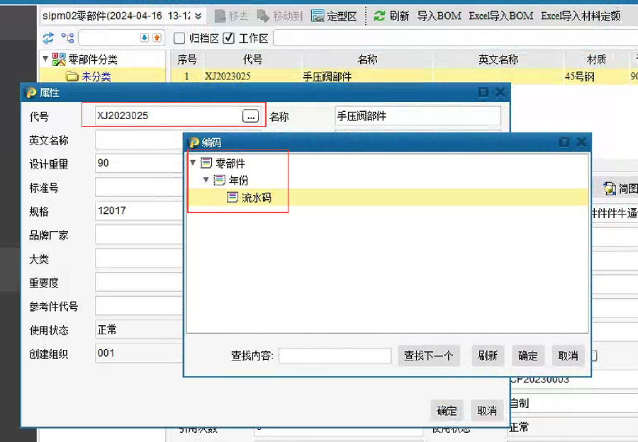Image resolution: width=638 pixels, height=442 pixels.
Task: Close the 属性 dialog
Action: coord(500,92)
